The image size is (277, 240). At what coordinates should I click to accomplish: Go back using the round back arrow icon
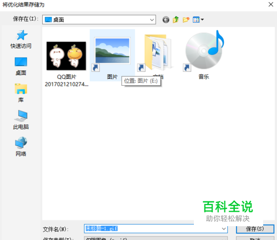[x=166, y=20]
